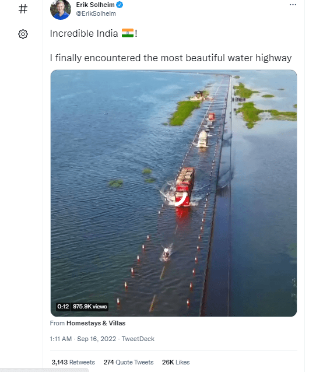The height and width of the screenshot is (372, 309).
Task: Click the 975.9K views label
Action: coord(90,307)
